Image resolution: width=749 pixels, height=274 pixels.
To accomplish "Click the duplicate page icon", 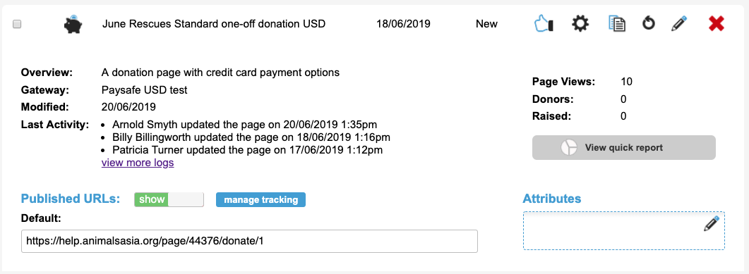I will (617, 23).
